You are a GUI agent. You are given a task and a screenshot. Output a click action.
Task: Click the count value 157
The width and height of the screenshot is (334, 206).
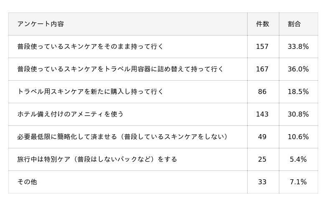click(x=262, y=47)
